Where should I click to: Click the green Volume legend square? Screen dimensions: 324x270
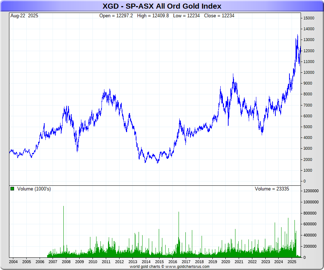(x=12, y=189)
